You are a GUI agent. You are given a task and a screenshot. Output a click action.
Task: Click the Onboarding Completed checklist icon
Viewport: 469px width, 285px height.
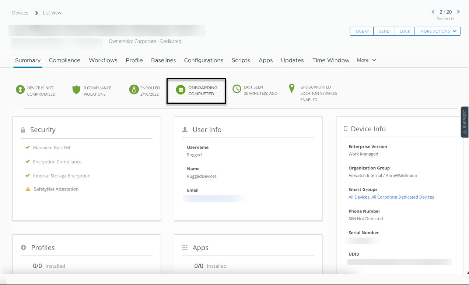click(x=181, y=90)
